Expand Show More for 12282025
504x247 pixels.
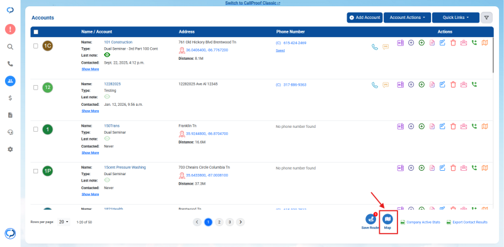pos(90,111)
